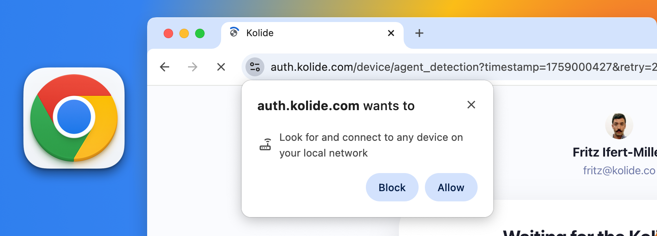Go back to the previous page
Viewport: 657px width, 236px height.
point(165,67)
